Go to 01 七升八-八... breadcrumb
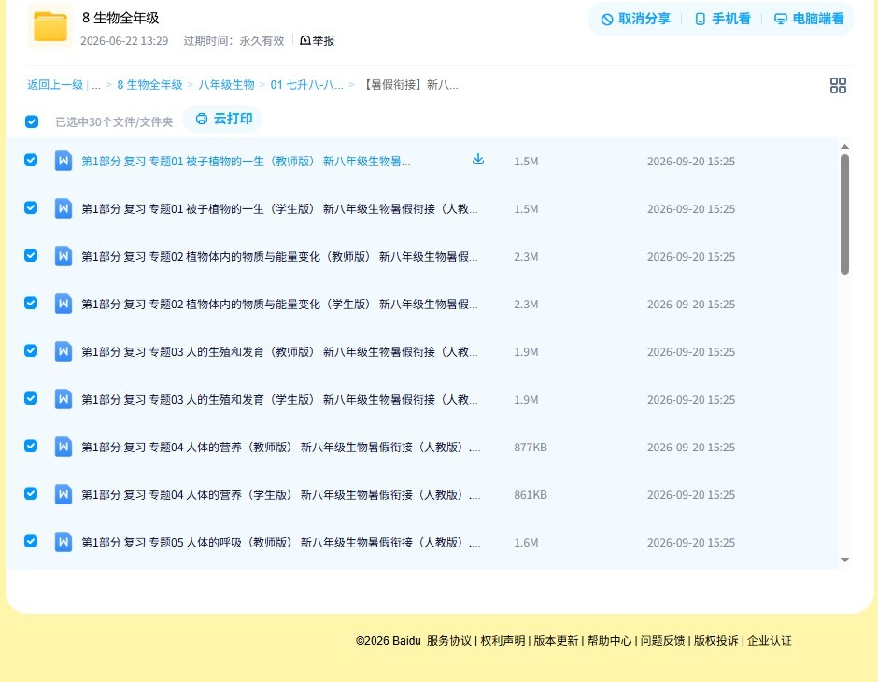The width and height of the screenshot is (878, 682). [x=306, y=85]
